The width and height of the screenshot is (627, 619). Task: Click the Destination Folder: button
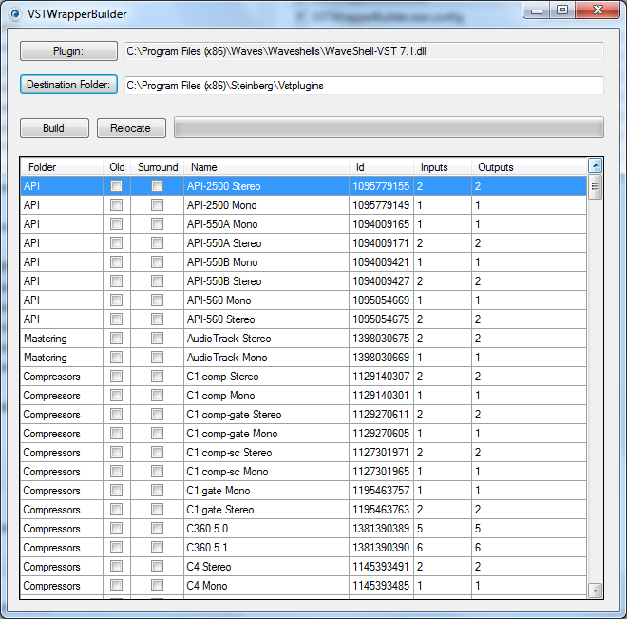pos(68,85)
